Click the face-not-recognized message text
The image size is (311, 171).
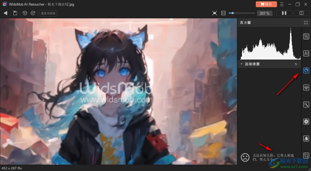coord(273,157)
